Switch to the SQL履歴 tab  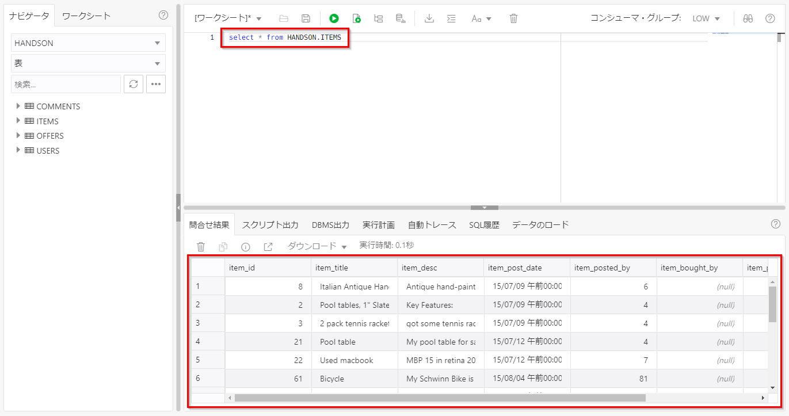coord(483,225)
